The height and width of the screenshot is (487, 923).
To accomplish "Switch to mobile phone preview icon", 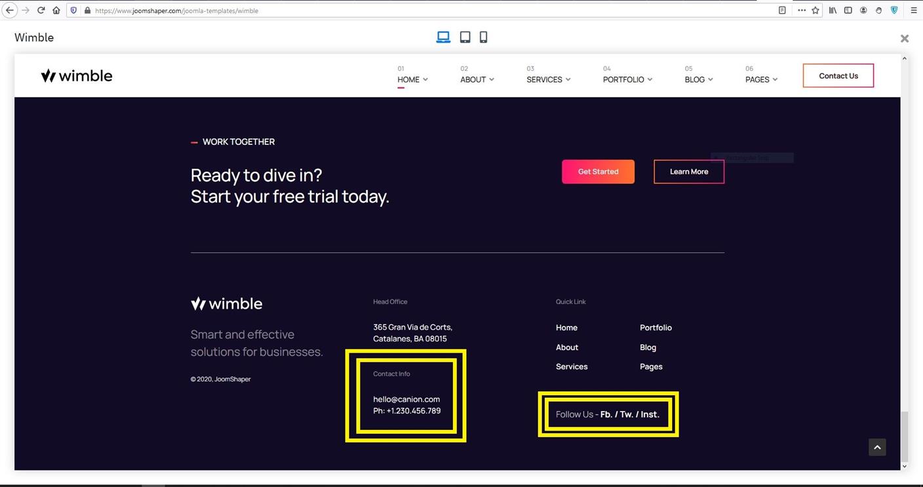I will [x=483, y=37].
